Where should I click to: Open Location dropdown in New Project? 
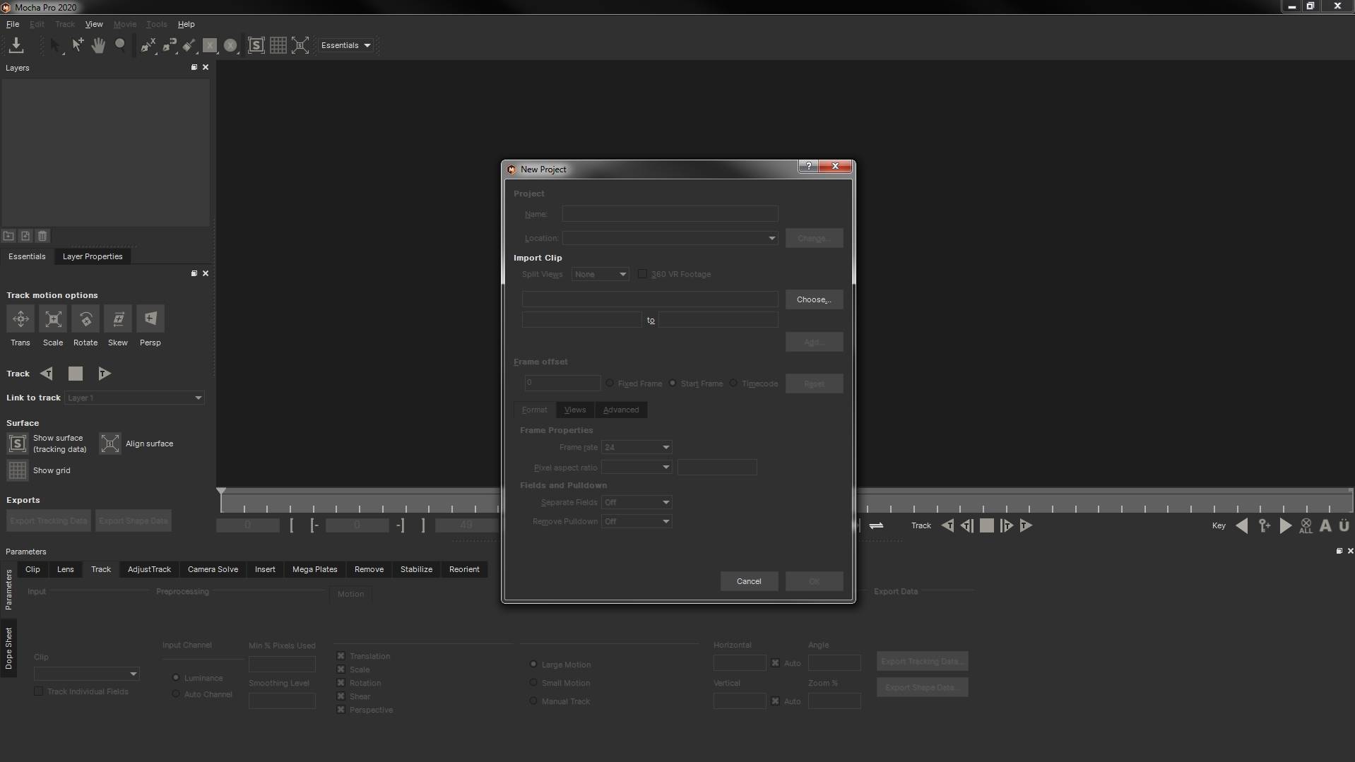point(670,238)
